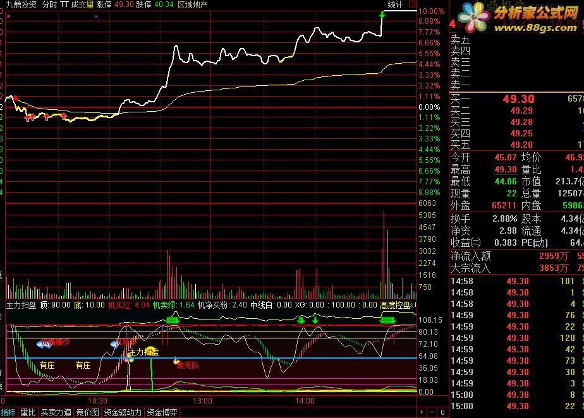Zoom in with the plus button

(422, 412)
